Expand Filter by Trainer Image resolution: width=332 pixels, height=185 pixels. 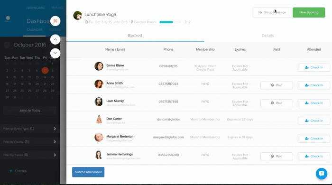30,155
